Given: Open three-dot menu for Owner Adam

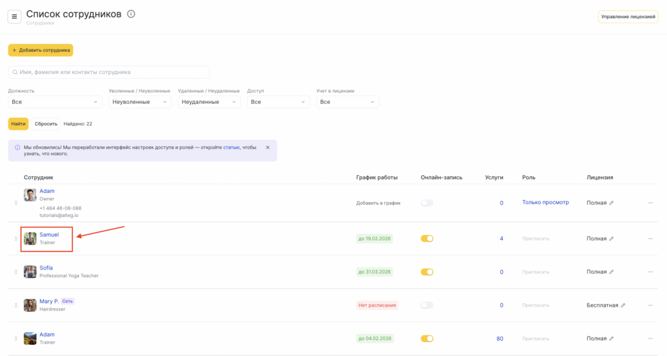Looking at the screenshot, I should [x=649, y=203].
